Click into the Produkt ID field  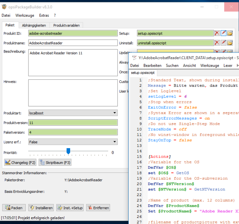click(x=73, y=34)
